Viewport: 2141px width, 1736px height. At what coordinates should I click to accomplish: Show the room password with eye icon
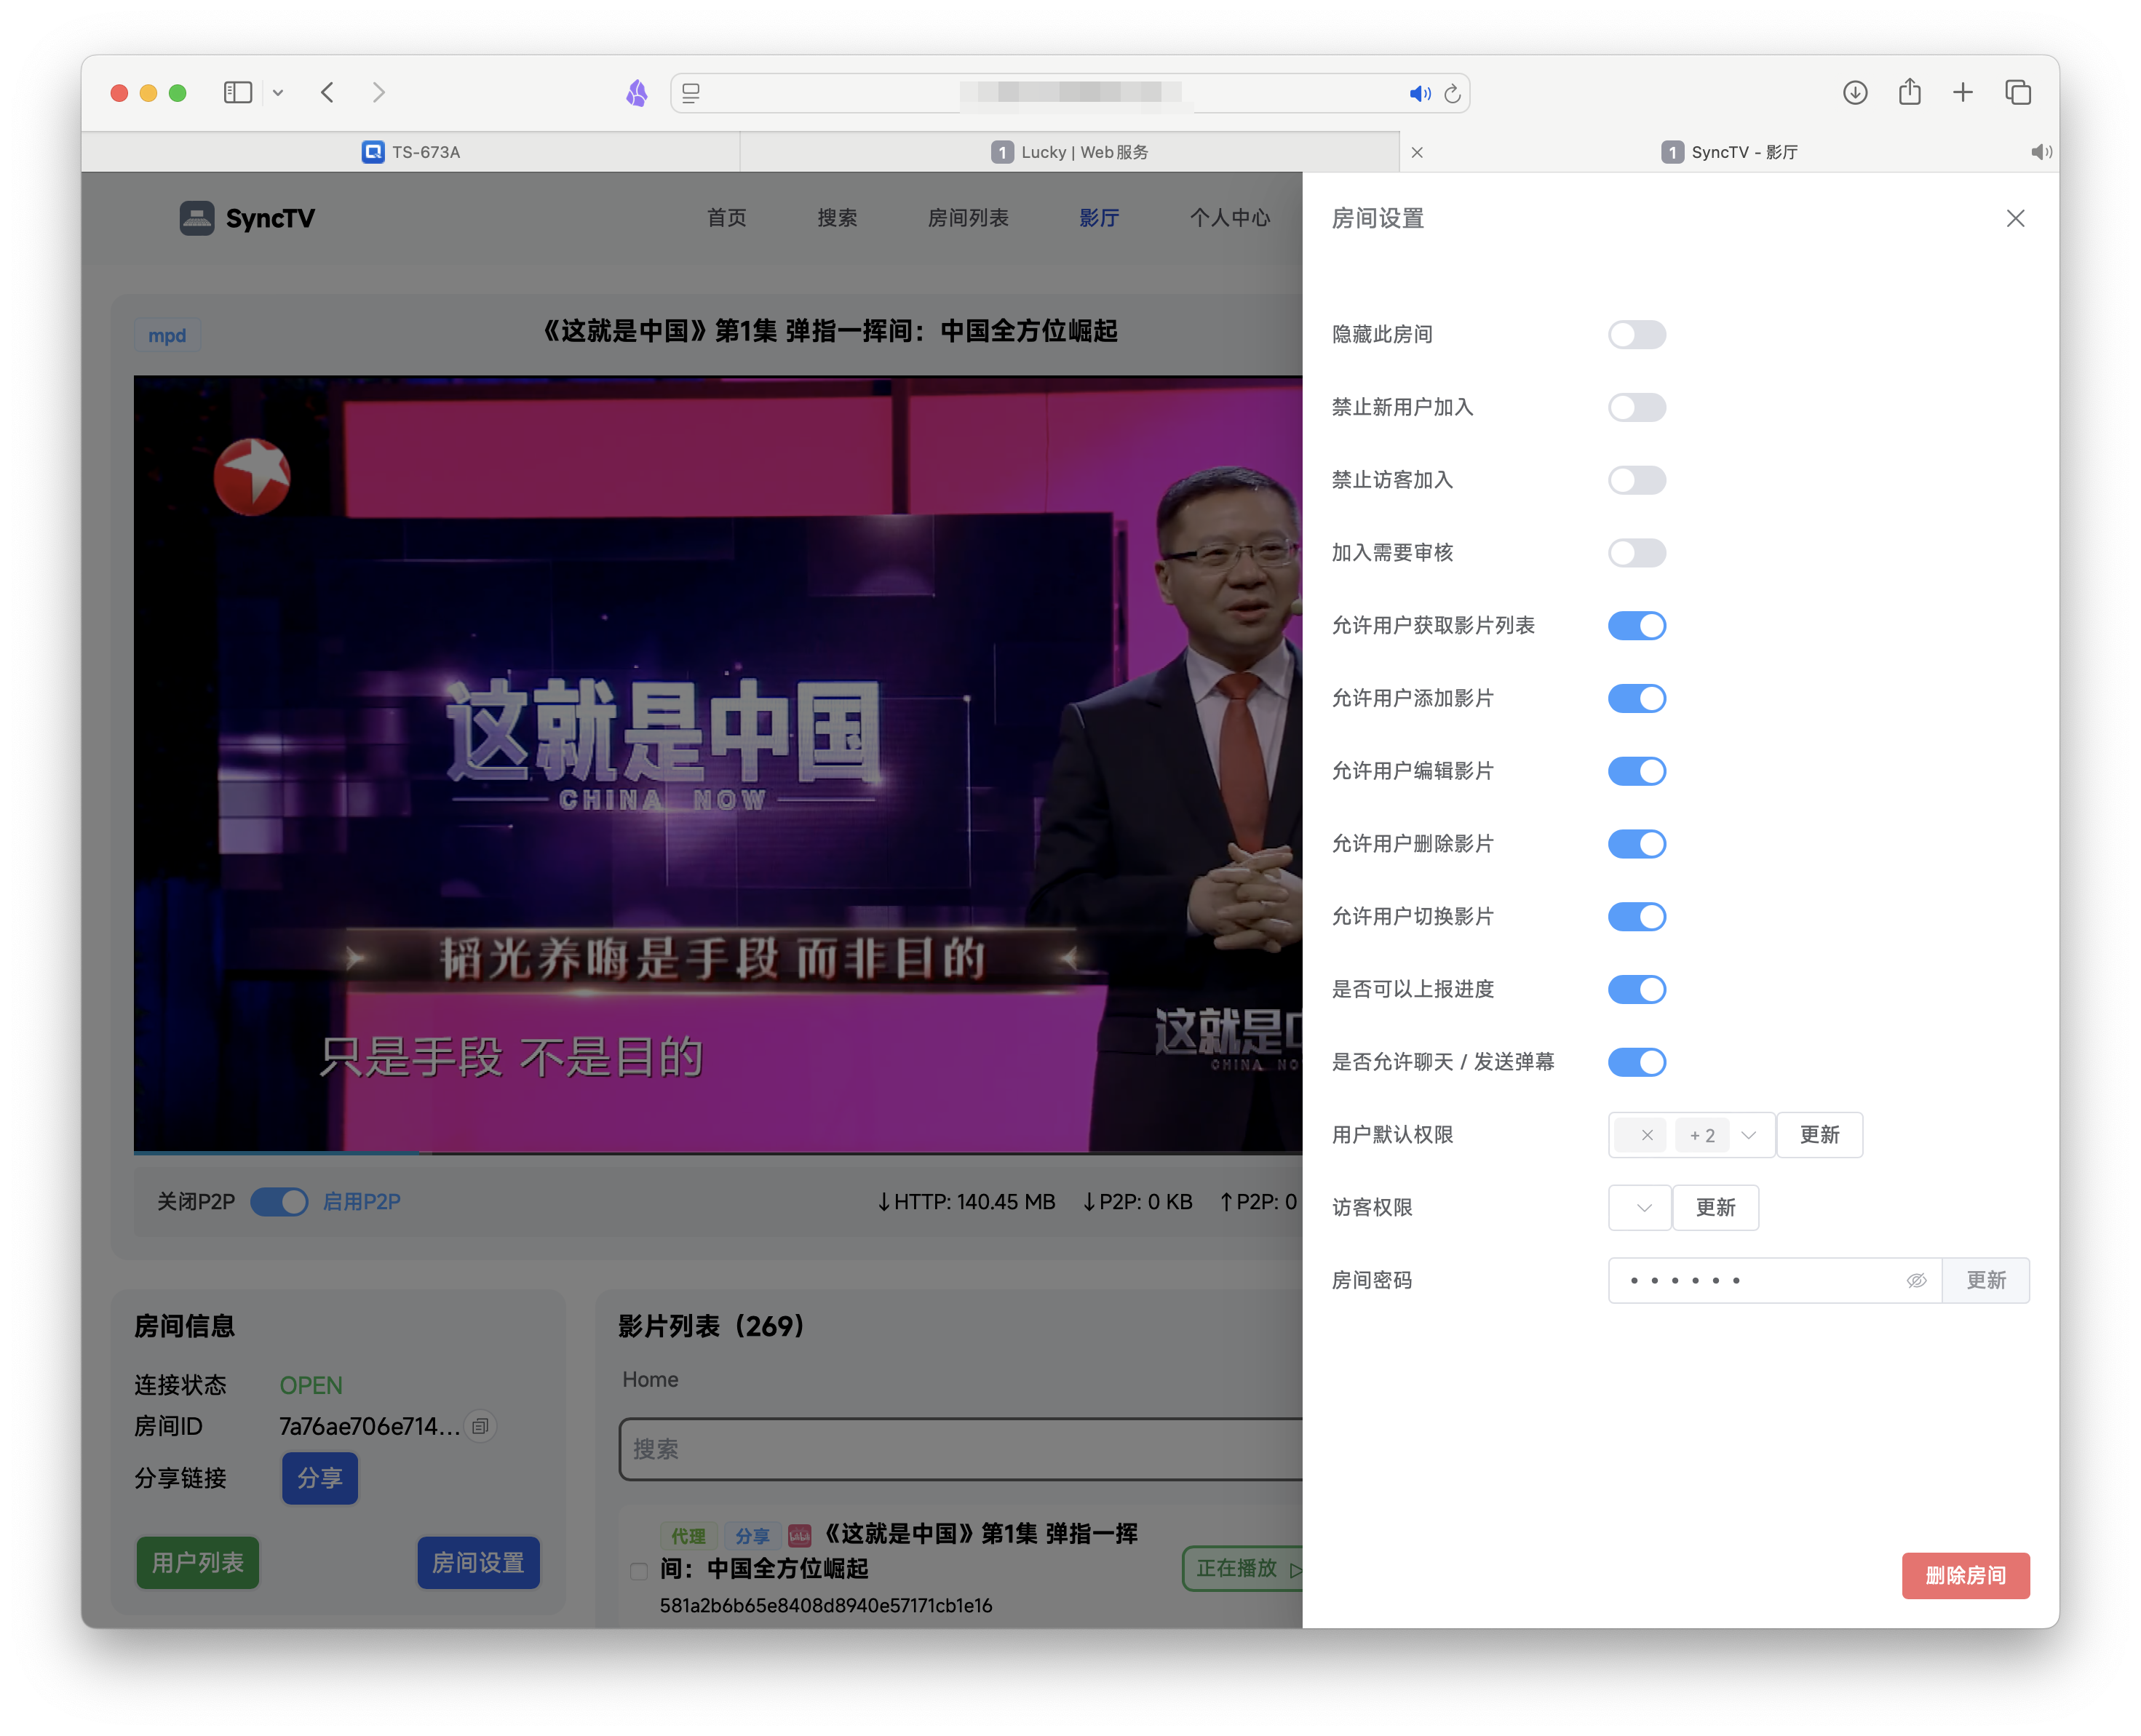click(1916, 1281)
